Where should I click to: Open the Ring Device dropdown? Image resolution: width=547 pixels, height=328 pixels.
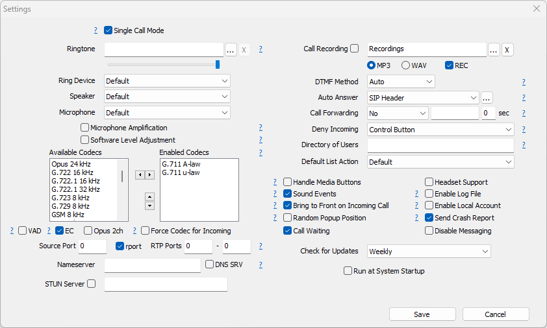click(167, 81)
